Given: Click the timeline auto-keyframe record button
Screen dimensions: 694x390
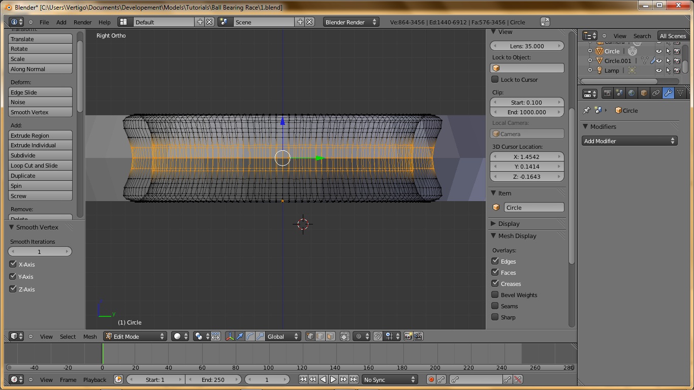Looking at the screenshot, I should (x=431, y=379).
